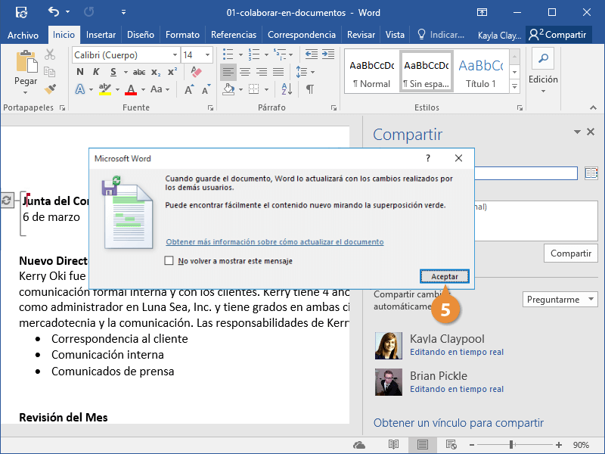Click the Web Layout view icon

451,445
